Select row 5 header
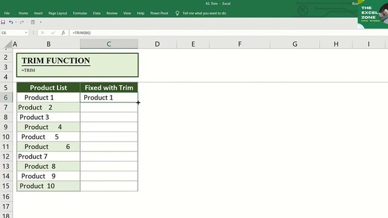Image resolution: width=388 pixels, height=218 pixels. pyautogui.click(x=6, y=87)
